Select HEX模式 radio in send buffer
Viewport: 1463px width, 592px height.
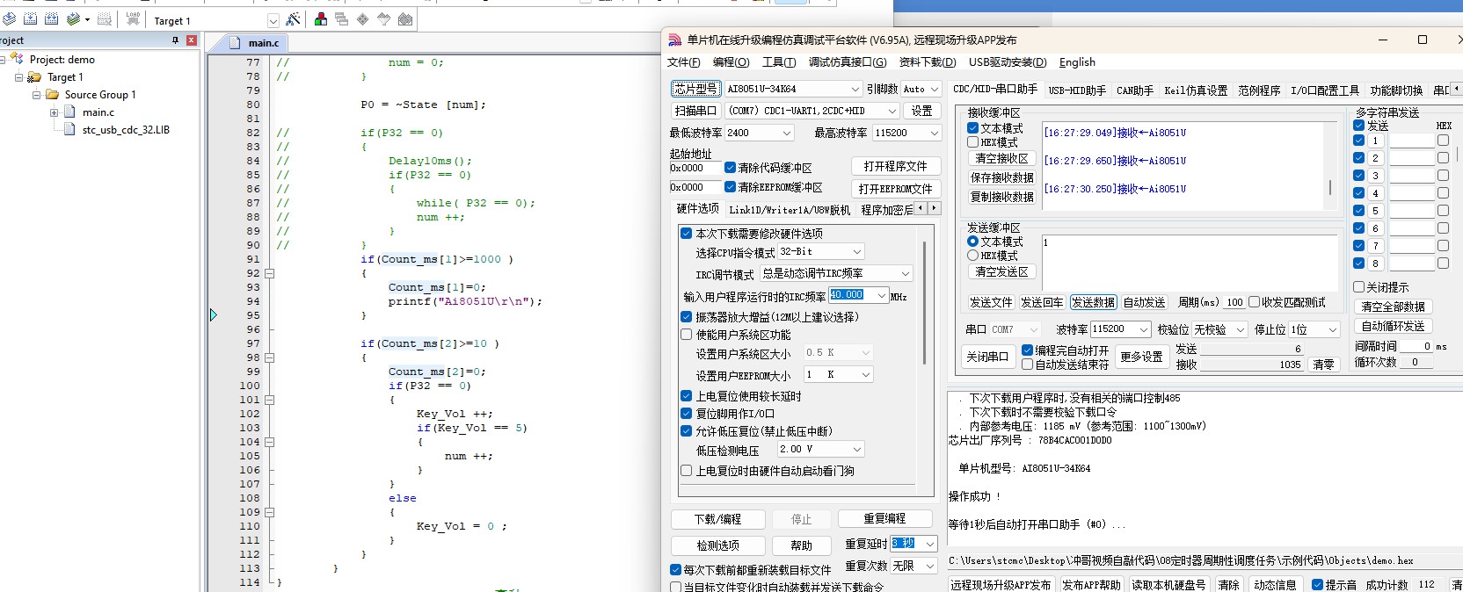[x=973, y=256]
